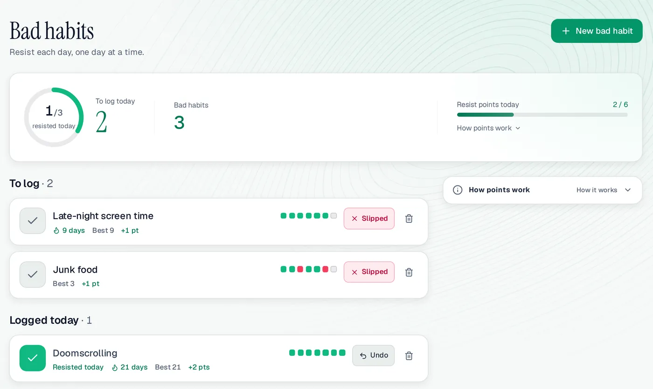The width and height of the screenshot is (653, 389).
Task: Click the Best 9 label
Action: pyautogui.click(x=103, y=231)
